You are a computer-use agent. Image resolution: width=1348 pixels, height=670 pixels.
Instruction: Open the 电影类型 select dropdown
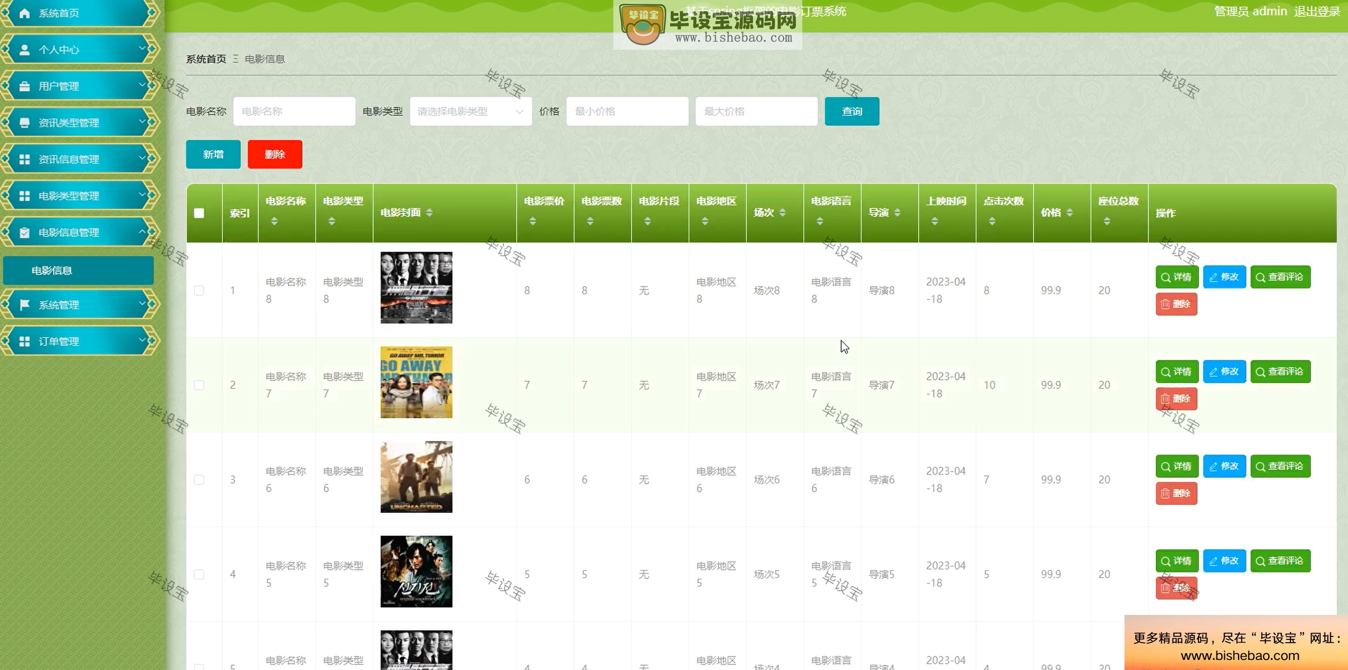[471, 111]
